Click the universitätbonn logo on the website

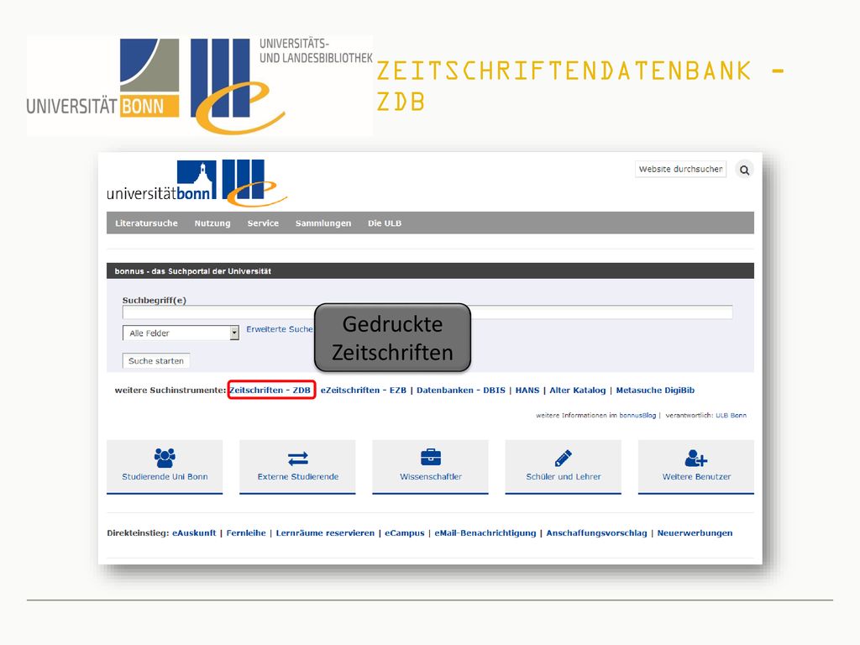click(x=161, y=181)
